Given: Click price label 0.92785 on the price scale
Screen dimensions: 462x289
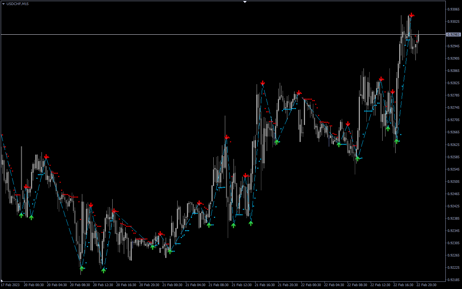Looking at the screenshot, I should 453,95.
